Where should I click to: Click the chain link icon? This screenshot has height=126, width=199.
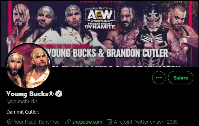(68, 122)
